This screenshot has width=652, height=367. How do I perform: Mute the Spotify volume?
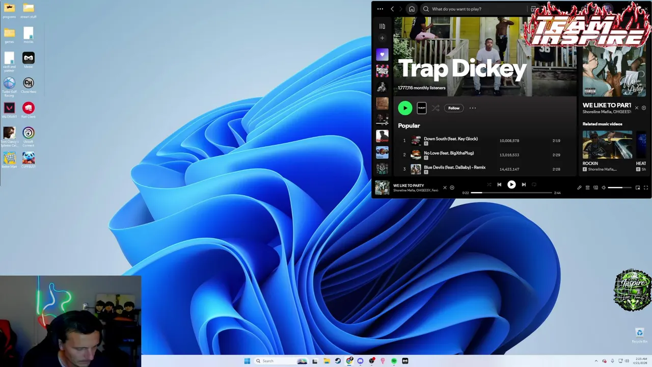[604, 188]
